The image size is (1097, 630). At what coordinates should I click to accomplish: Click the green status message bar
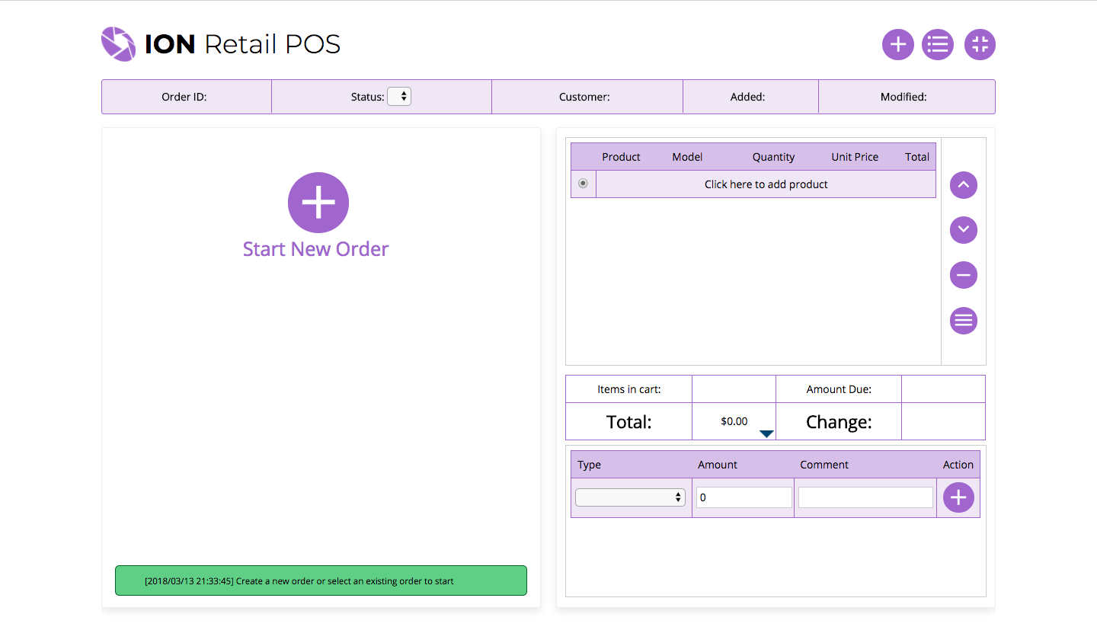coord(321,580)
